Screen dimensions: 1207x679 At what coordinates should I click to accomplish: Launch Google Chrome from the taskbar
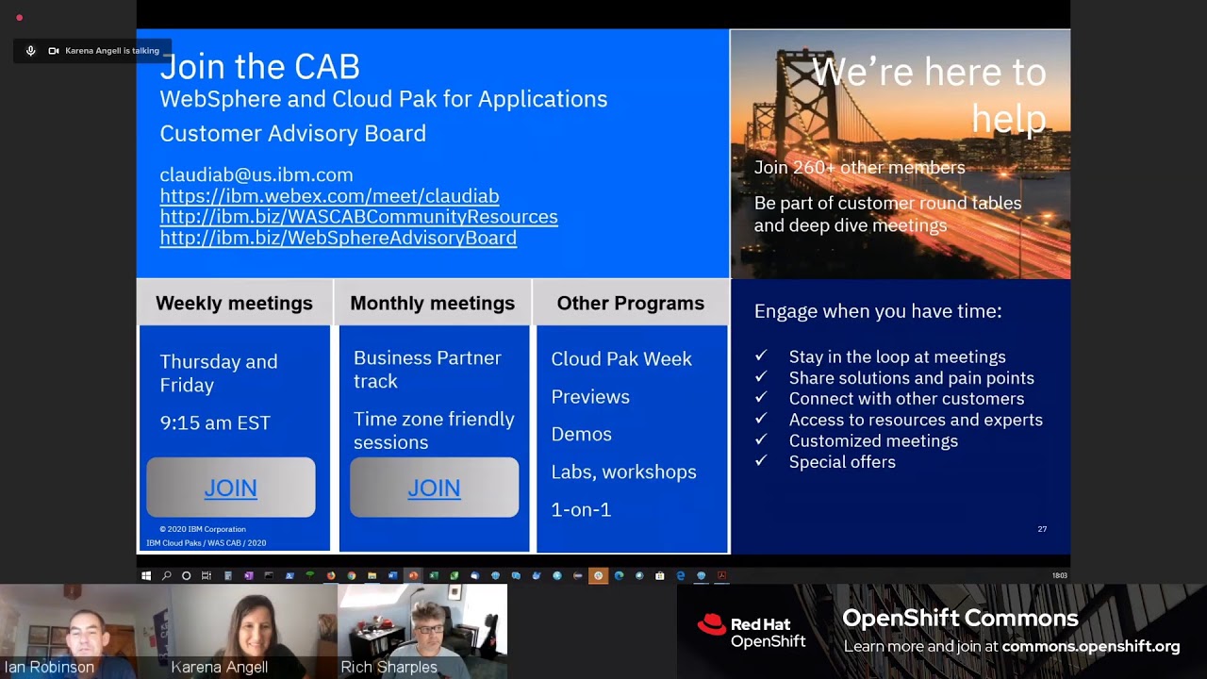[351, 575]
